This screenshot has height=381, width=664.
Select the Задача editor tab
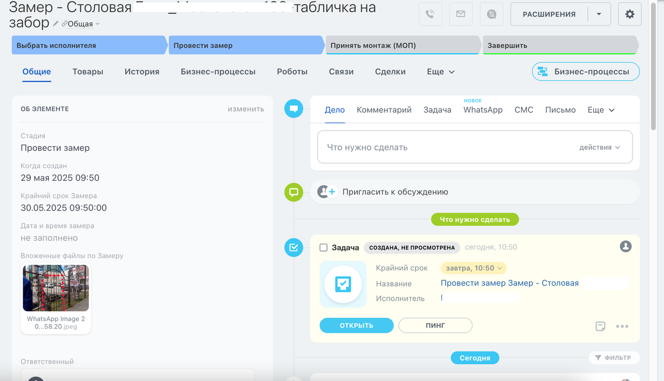tap(438, 110)
